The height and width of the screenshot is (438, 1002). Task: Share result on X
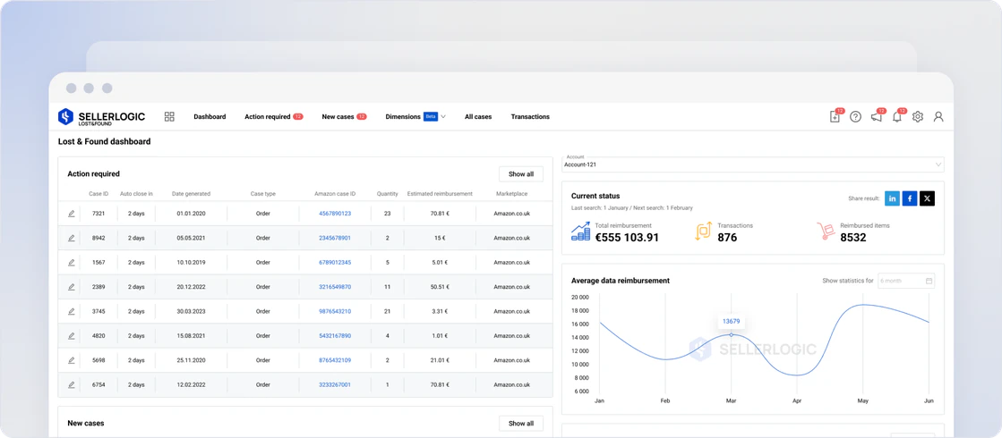[928, 198]
